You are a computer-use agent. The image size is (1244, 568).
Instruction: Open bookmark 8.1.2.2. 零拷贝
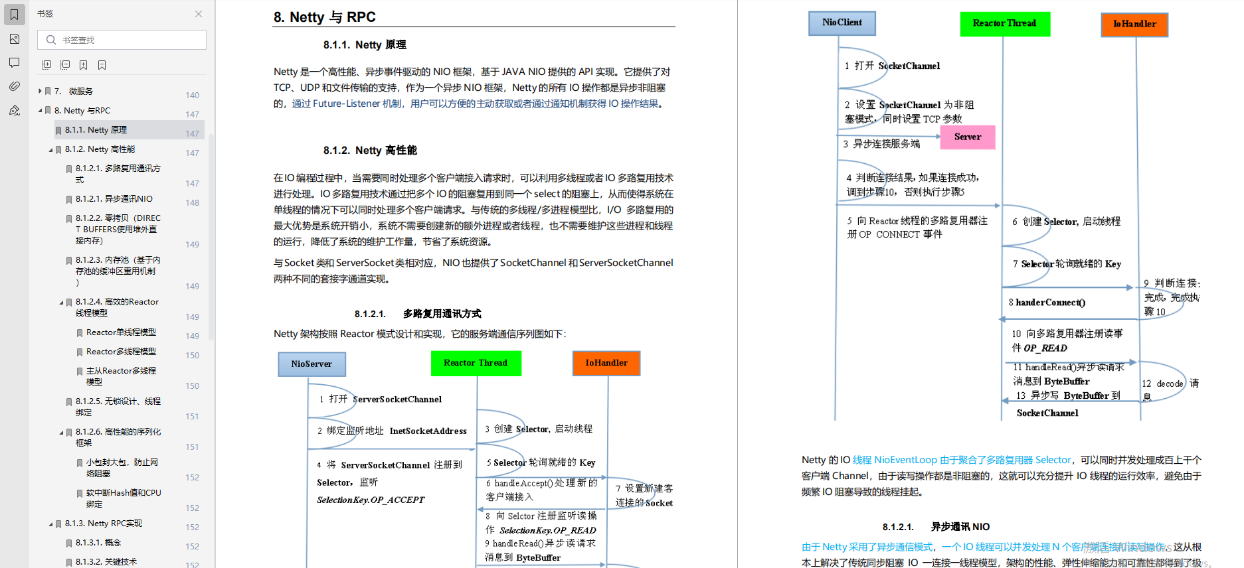coord(118,229)
